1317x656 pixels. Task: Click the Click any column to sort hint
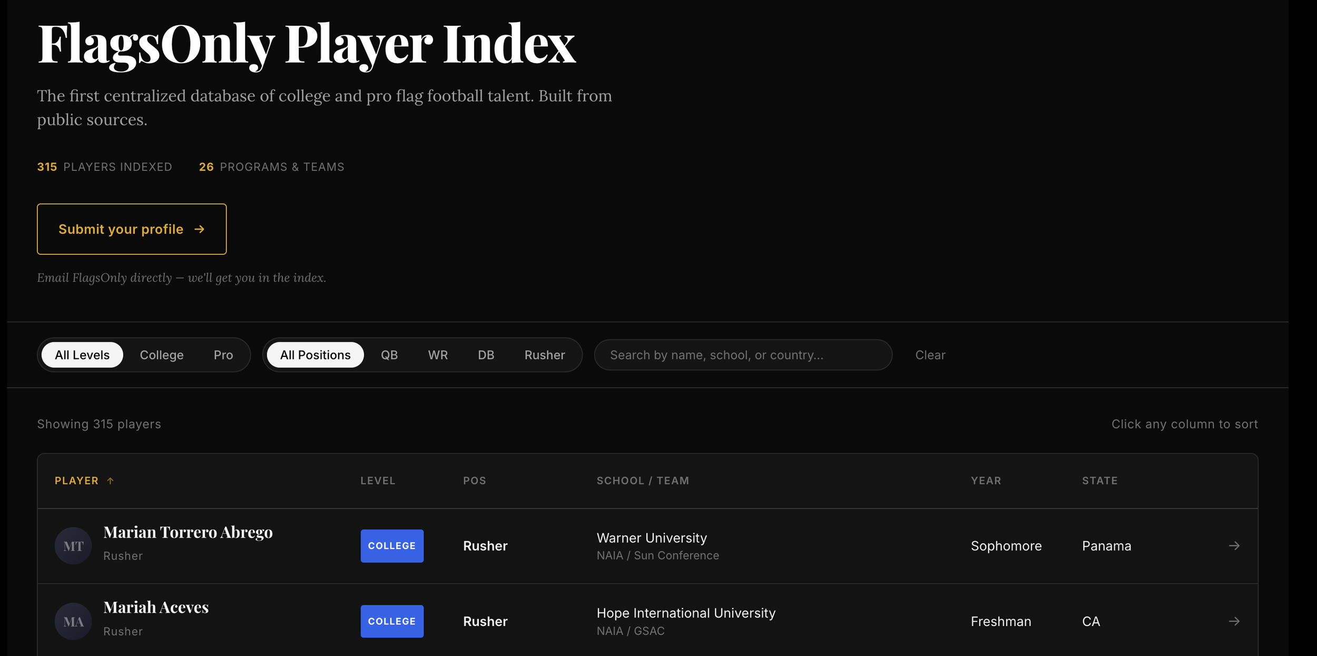(x=1185, y=424)
